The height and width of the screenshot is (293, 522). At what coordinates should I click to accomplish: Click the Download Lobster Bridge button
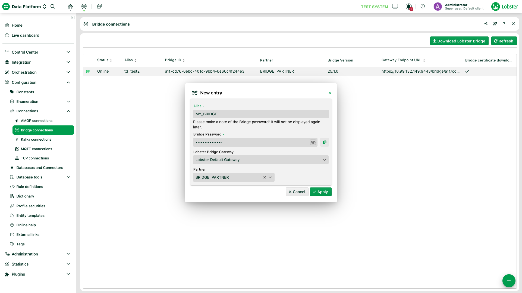pyautogui.click(x=459, y=41)
